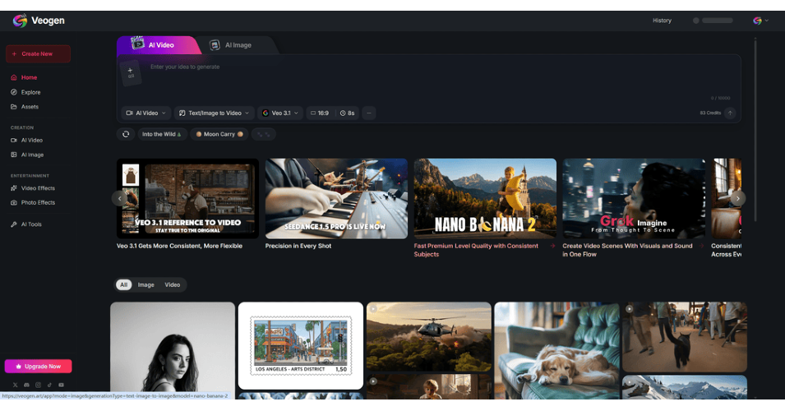The image size is (785, 411).
Task: Click the refresh prompt suggestions icon
Action: tap(126, 134)
